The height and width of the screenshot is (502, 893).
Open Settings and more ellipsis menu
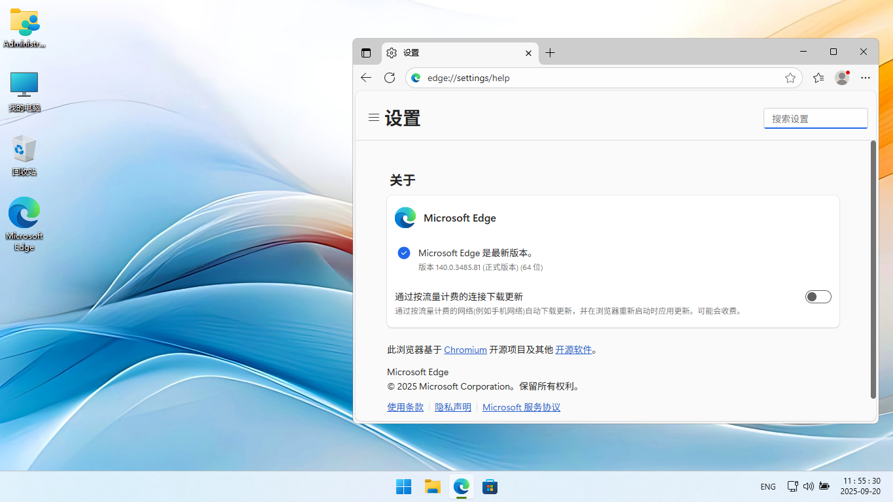(x=866, y=78)
